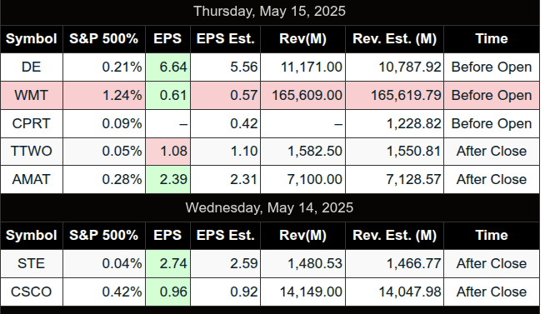The width and height of the screenshot is (545, 314).
Task: Click WMT revenue 165,609.00 cell
Action: pos(302,96)
